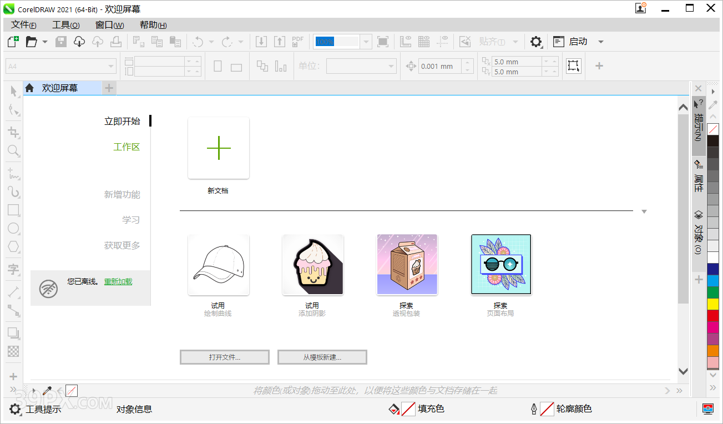Screen dimensions: 723x424
Task: Click the eyedropper icon in document palette
Action: coord(47,391)
